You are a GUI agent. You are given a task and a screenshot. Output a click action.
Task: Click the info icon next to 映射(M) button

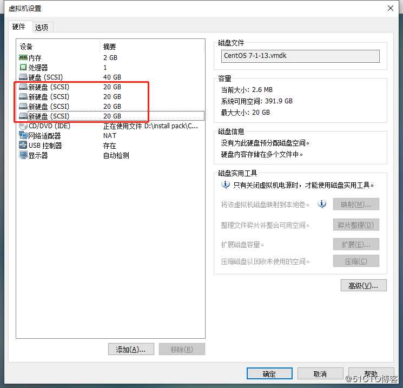click(x=322, y=204)
